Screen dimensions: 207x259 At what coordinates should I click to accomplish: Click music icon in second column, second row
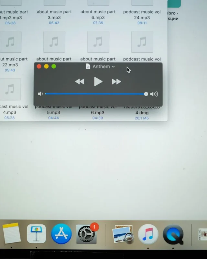point(54,42)
